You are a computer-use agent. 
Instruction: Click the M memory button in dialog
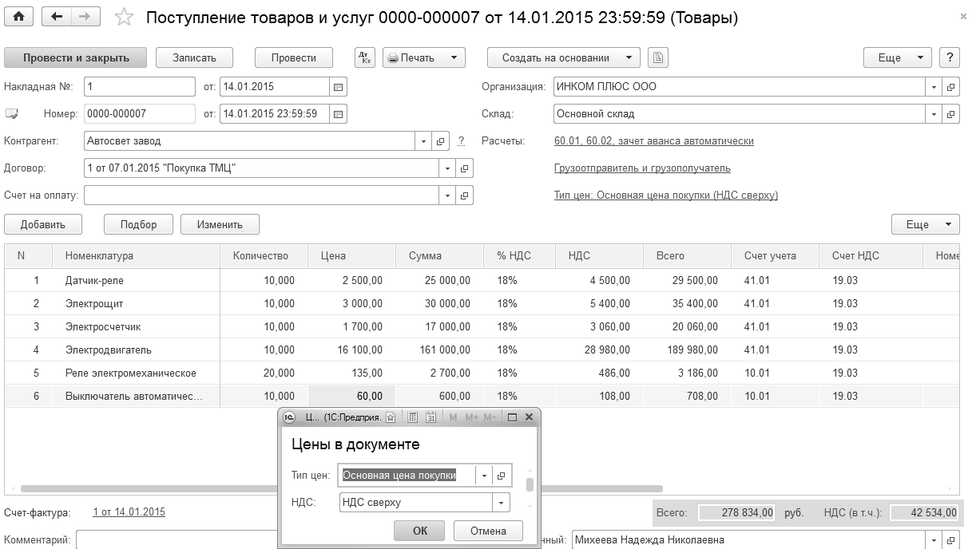(453, 417)
